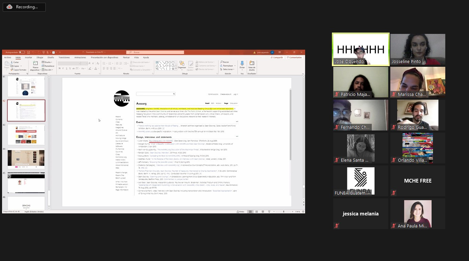Click Restablecer slide button
Image resolution: width=469 pixels, height=261 pixels.
[48, 66]
